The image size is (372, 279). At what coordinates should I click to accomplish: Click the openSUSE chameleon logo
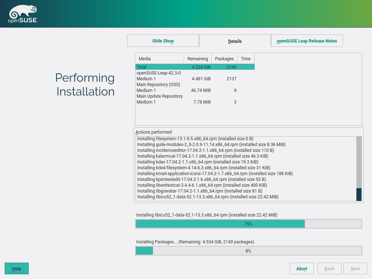click(x=23, y=14)
